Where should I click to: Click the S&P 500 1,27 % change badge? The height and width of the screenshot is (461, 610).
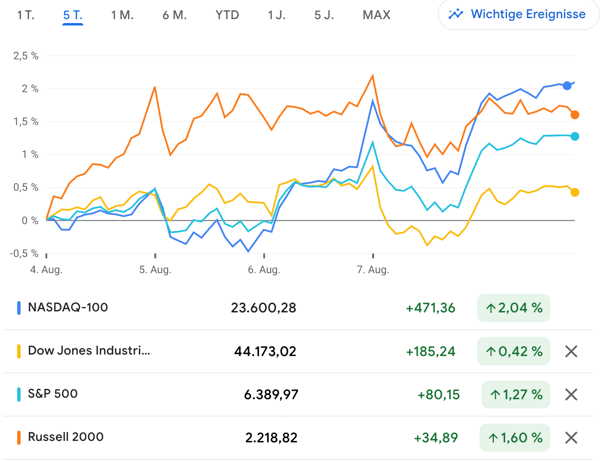[516, 394]
